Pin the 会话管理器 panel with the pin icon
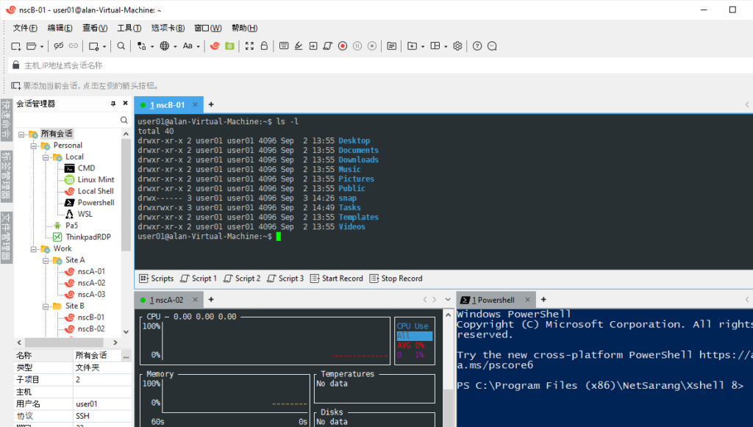This screenshot has height=427, width=753. 114,102
